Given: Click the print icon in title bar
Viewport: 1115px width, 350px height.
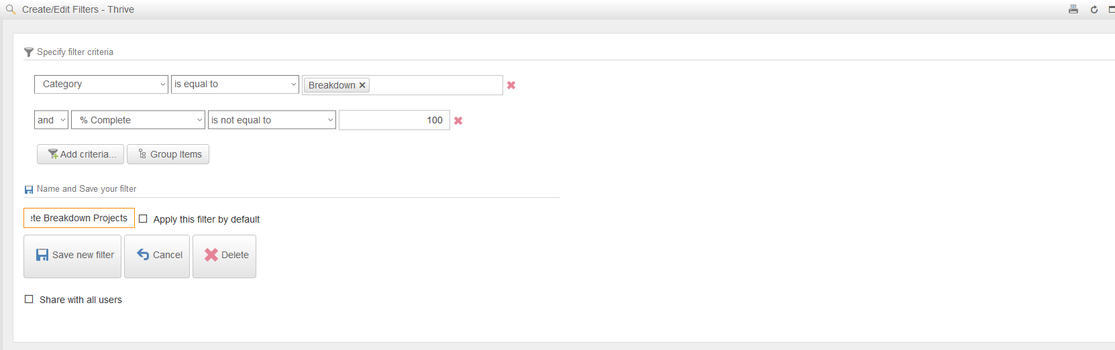Looking at the screenshot, I should 1073,9.
